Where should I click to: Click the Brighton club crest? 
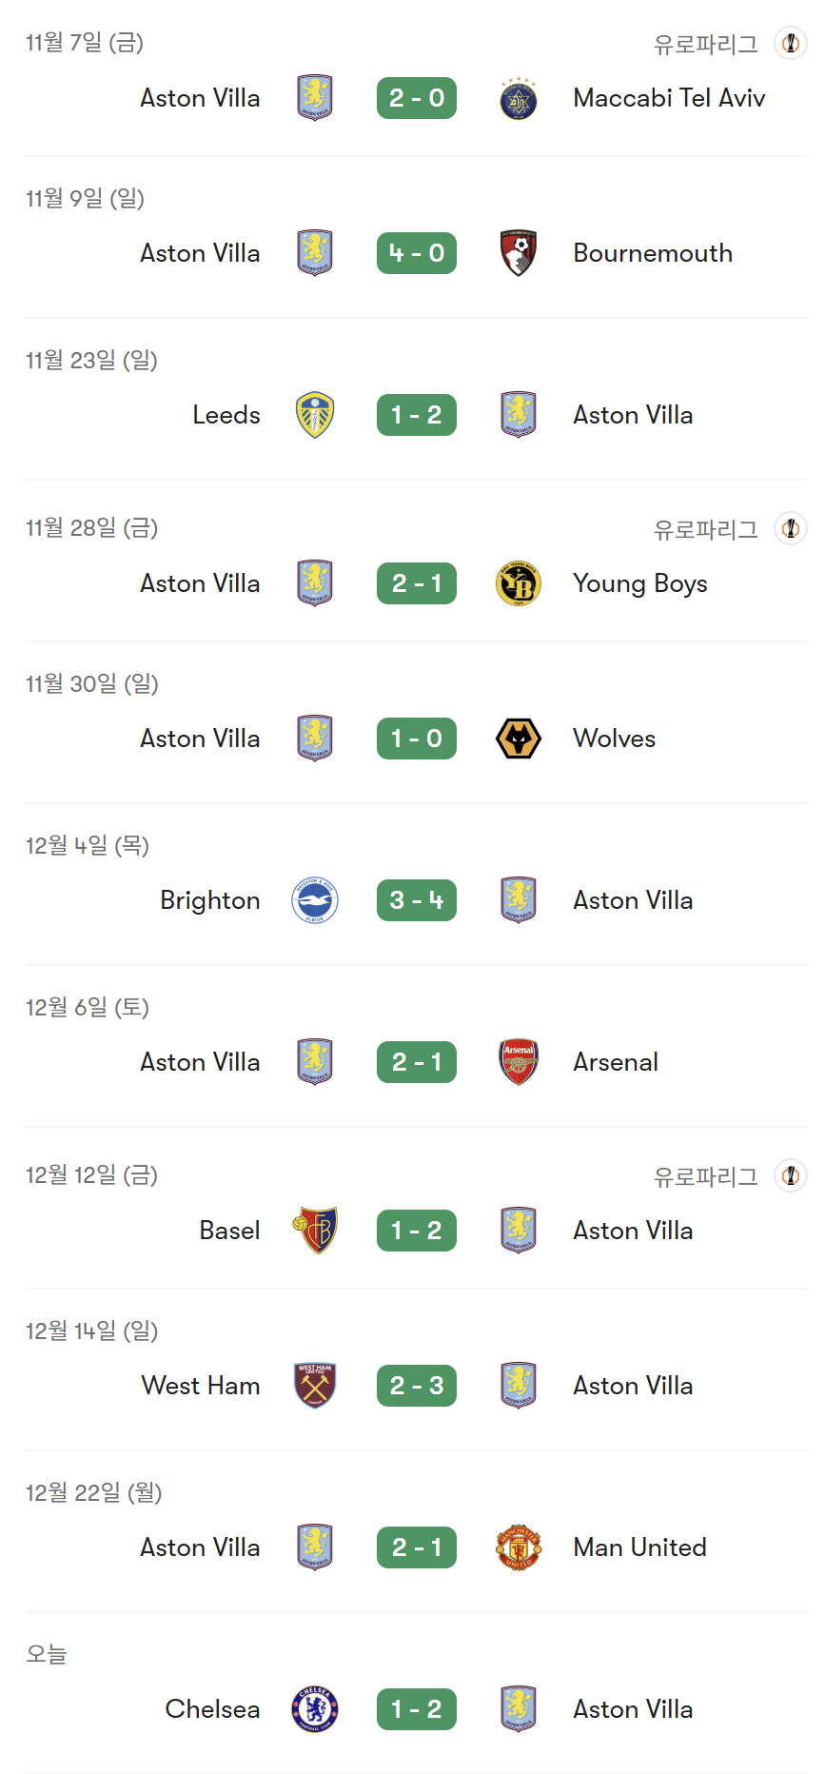[315, 900]
